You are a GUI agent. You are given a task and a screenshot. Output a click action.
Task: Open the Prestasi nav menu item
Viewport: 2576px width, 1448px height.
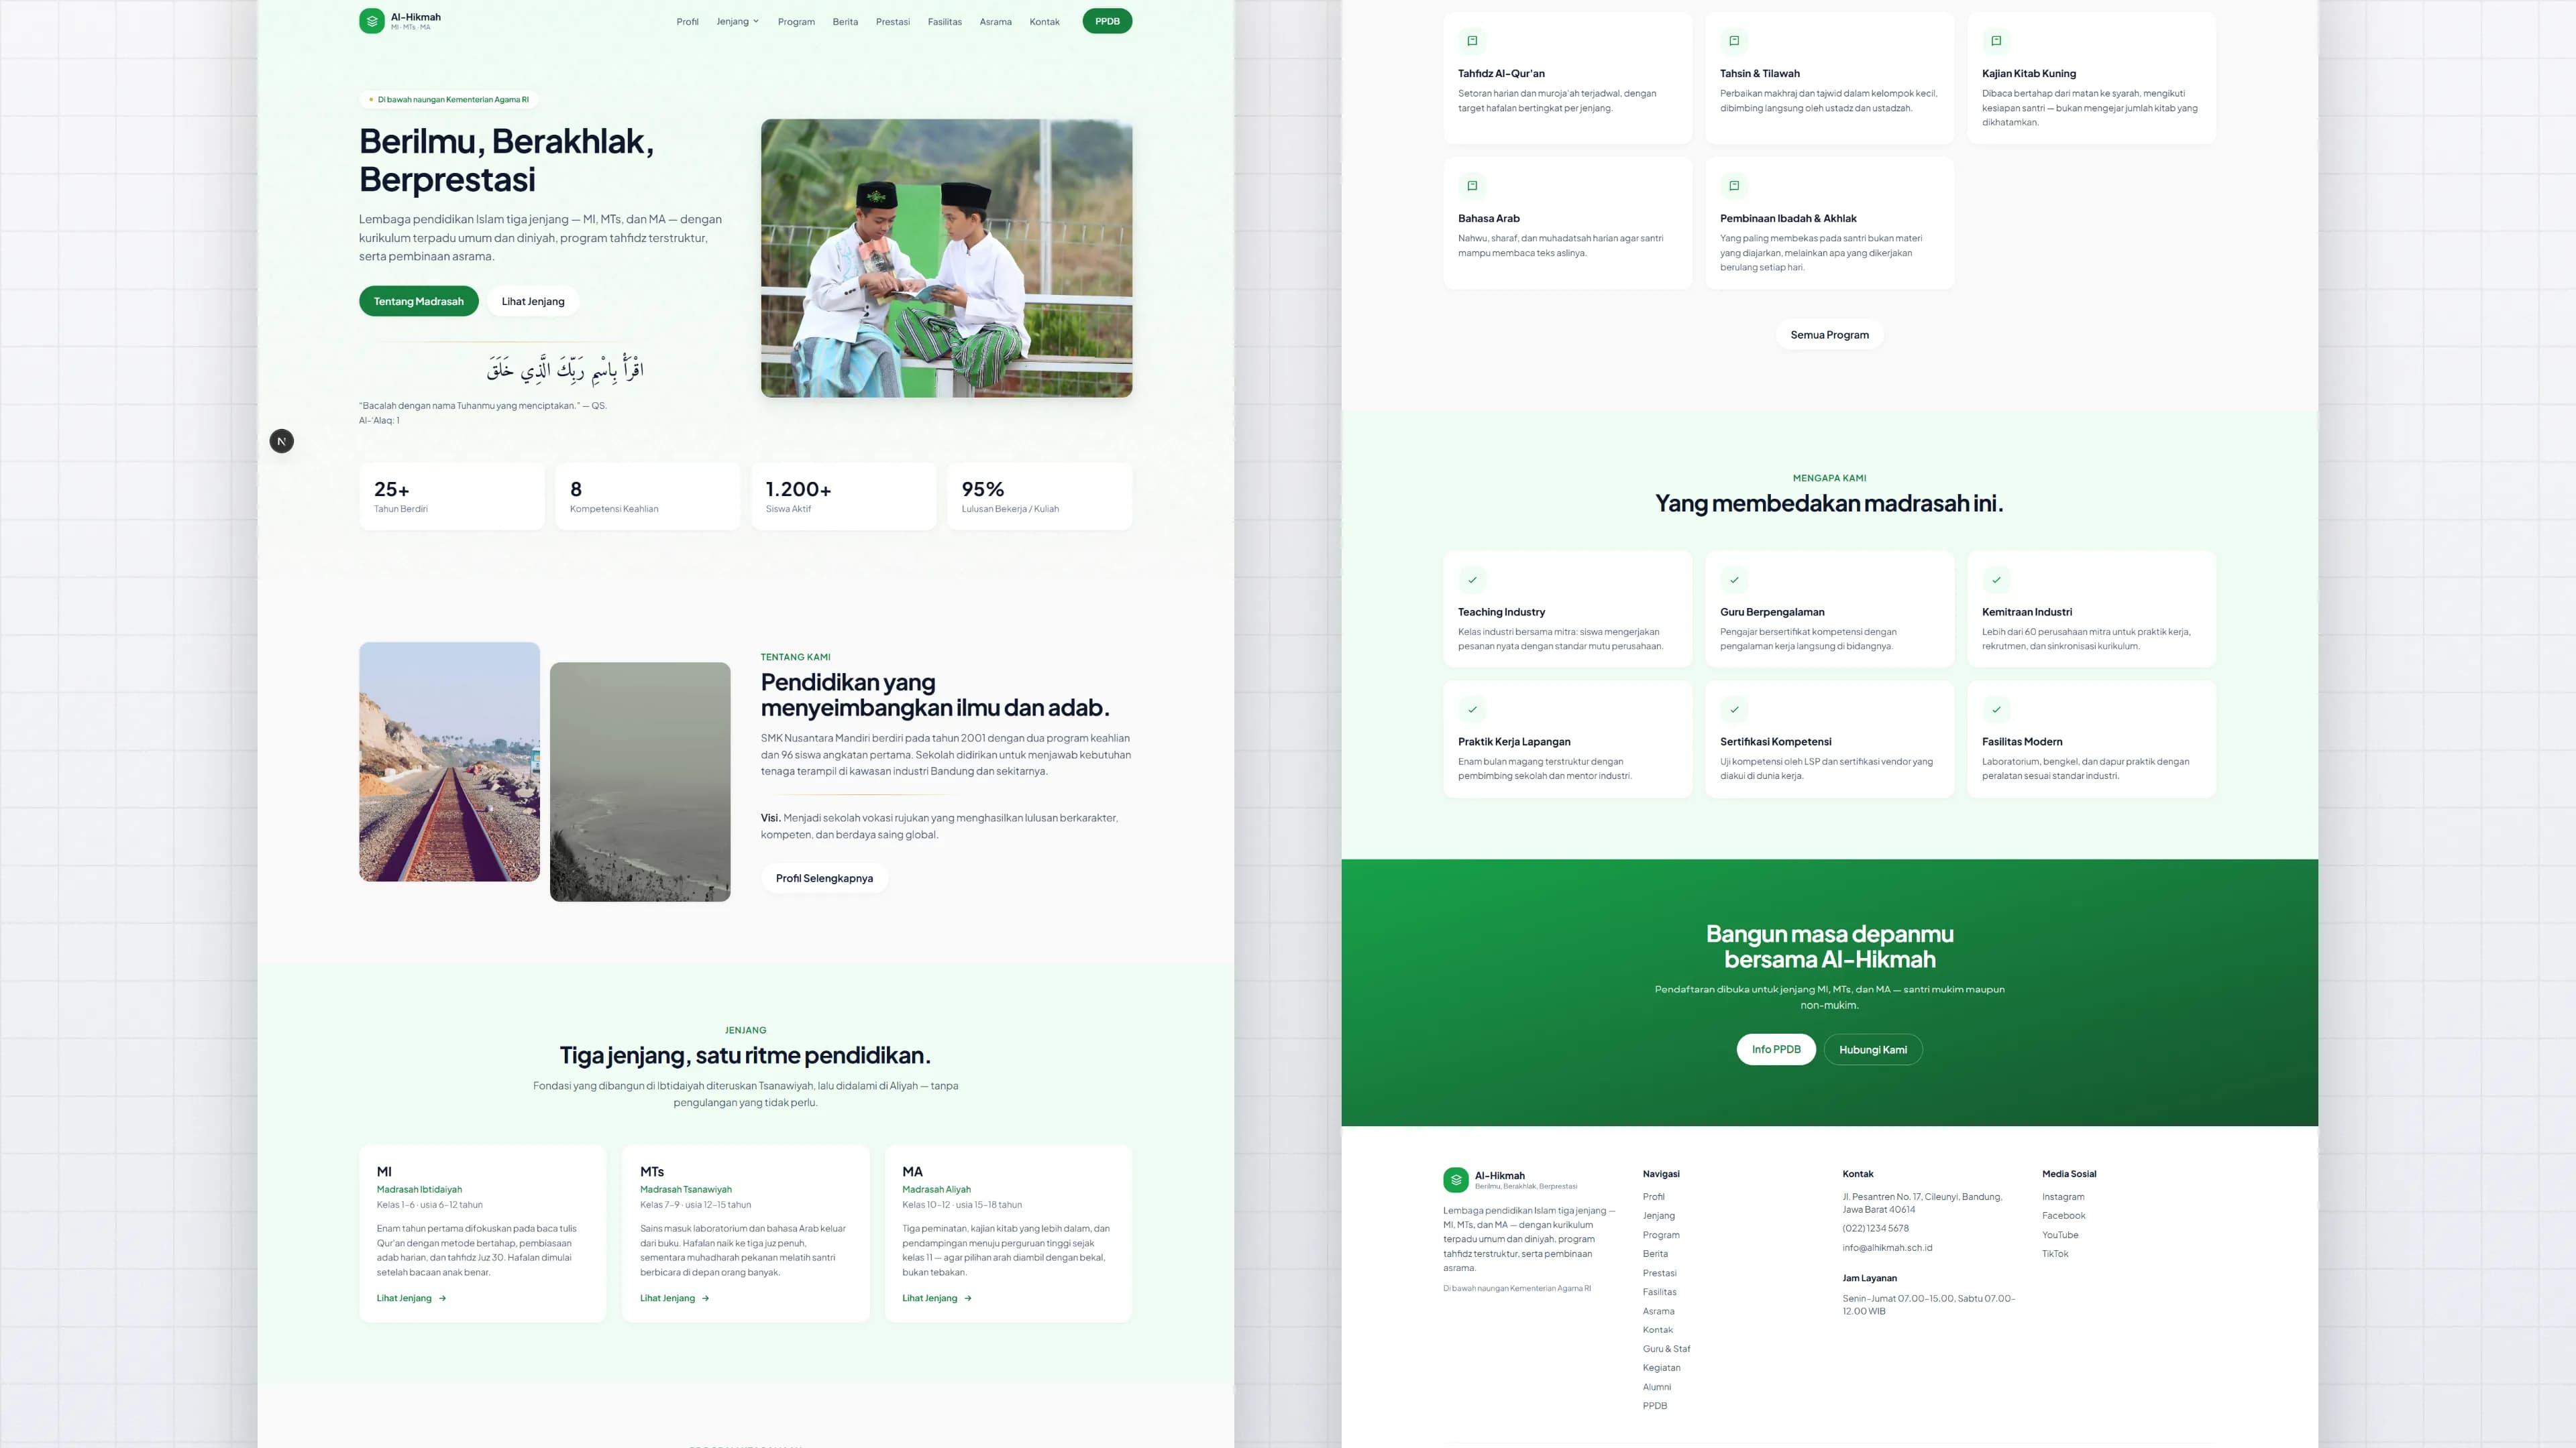pos(893,22)
